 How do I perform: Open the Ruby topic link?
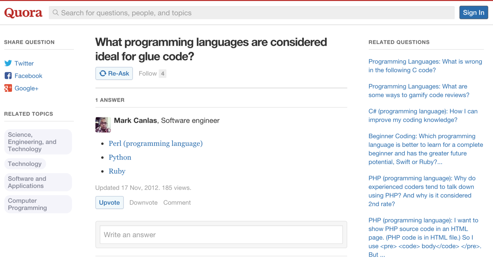pos(117,171)
